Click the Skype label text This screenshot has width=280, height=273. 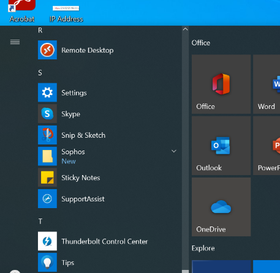[70, 114]
